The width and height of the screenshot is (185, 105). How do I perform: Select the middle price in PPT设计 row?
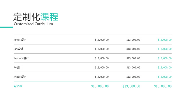point(133,49)
